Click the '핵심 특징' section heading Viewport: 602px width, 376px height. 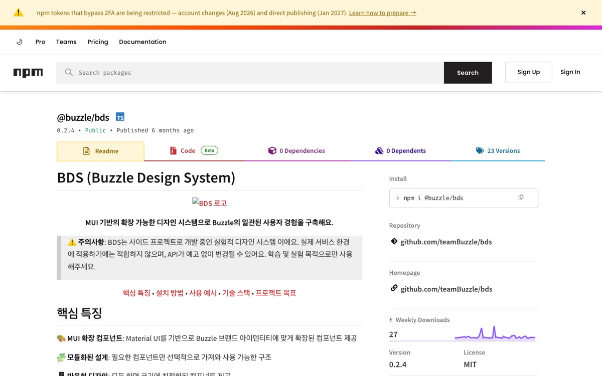[79, 313]
